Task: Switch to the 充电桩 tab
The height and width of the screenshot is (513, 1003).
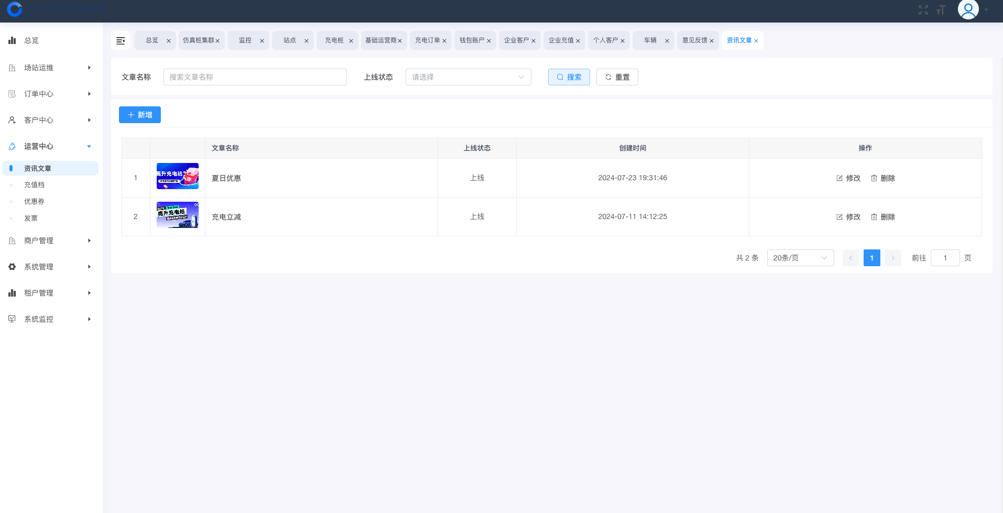Action: [x=334, y=40]
